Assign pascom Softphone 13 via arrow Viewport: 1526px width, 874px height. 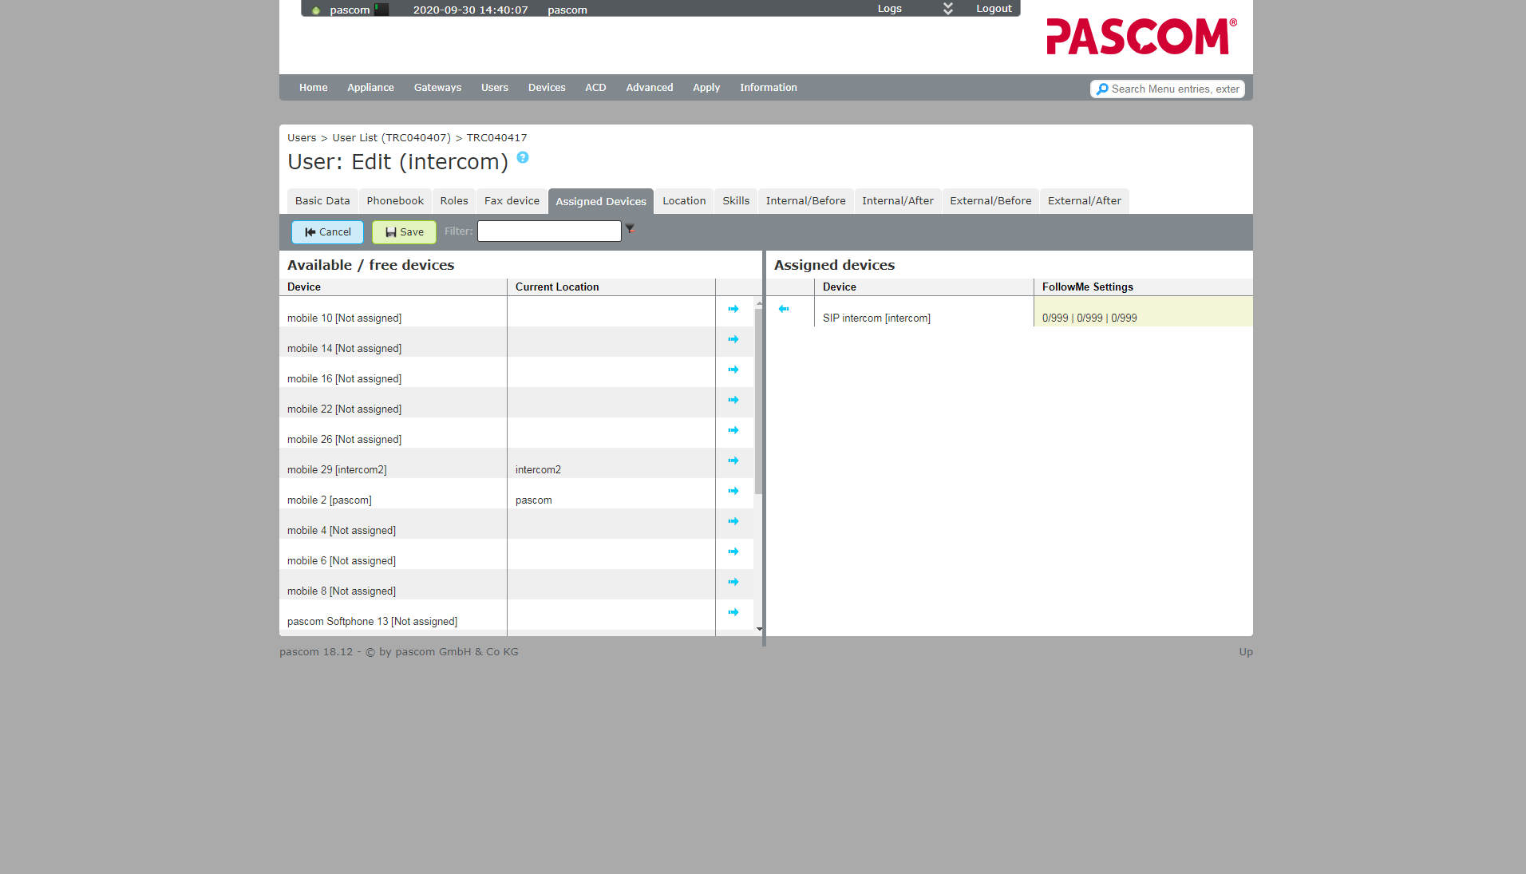point(733,612)
